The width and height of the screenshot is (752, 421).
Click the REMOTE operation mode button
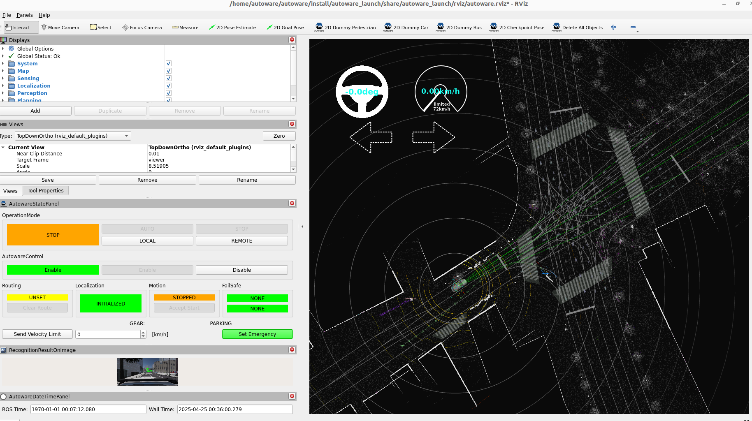pyautogui.click(x=241, y=241)
